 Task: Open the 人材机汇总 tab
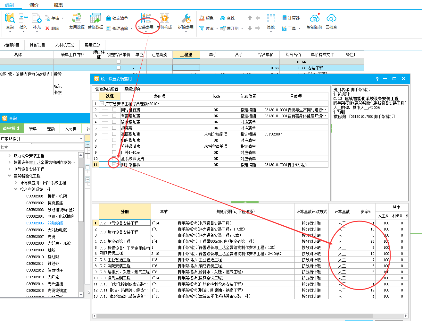click(x=65, y=45)
